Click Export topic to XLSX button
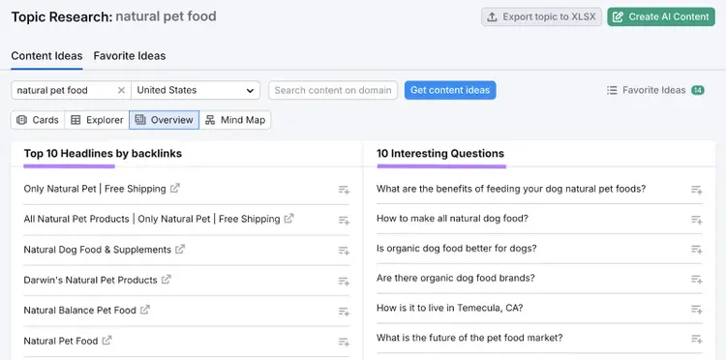 (542, 16)
